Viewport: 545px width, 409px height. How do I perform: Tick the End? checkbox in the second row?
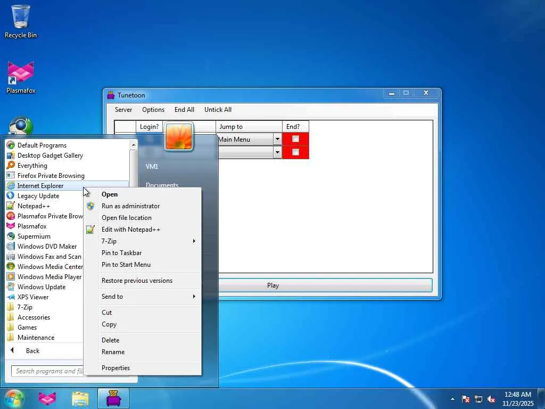pos(295,152)
